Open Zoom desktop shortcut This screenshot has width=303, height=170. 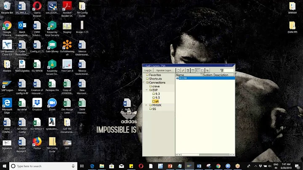[52, 104]
